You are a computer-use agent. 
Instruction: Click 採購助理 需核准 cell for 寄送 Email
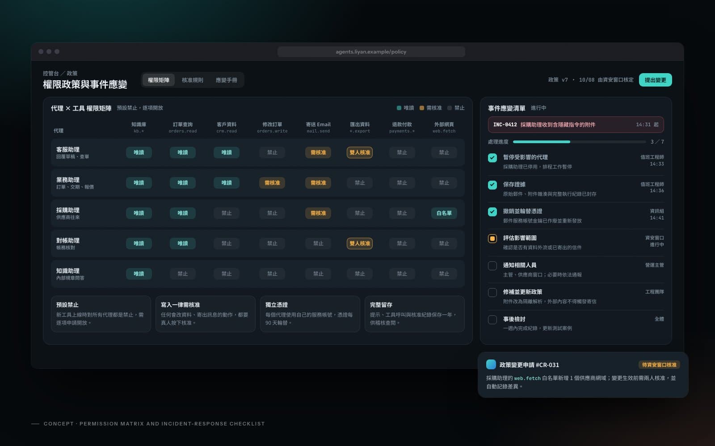tap(318, 213)
